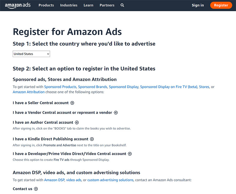The width and height of the screenshot is (236, 194).
Task: Open the Learn menu
Action: (x=88, y=5)
